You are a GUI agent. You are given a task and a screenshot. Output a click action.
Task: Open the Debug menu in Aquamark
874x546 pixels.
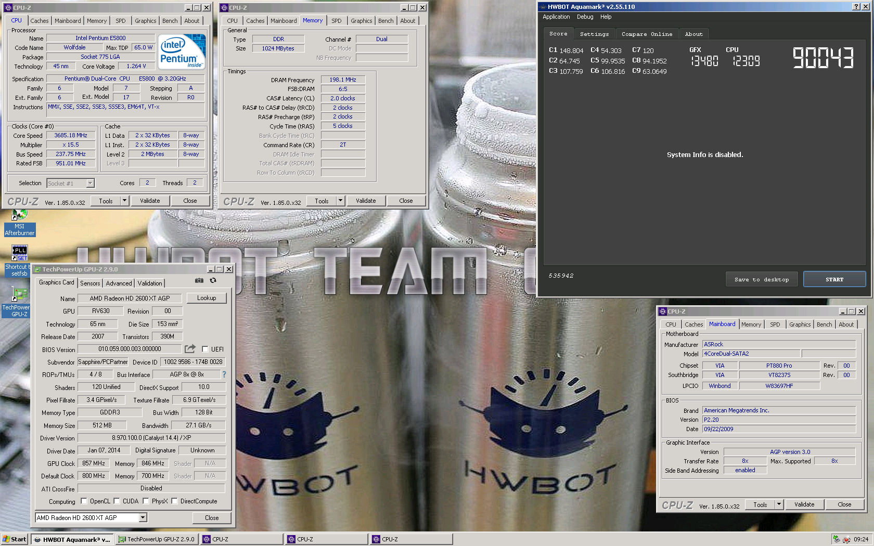(585, 17)
